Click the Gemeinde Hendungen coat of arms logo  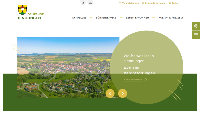point(22,10)
